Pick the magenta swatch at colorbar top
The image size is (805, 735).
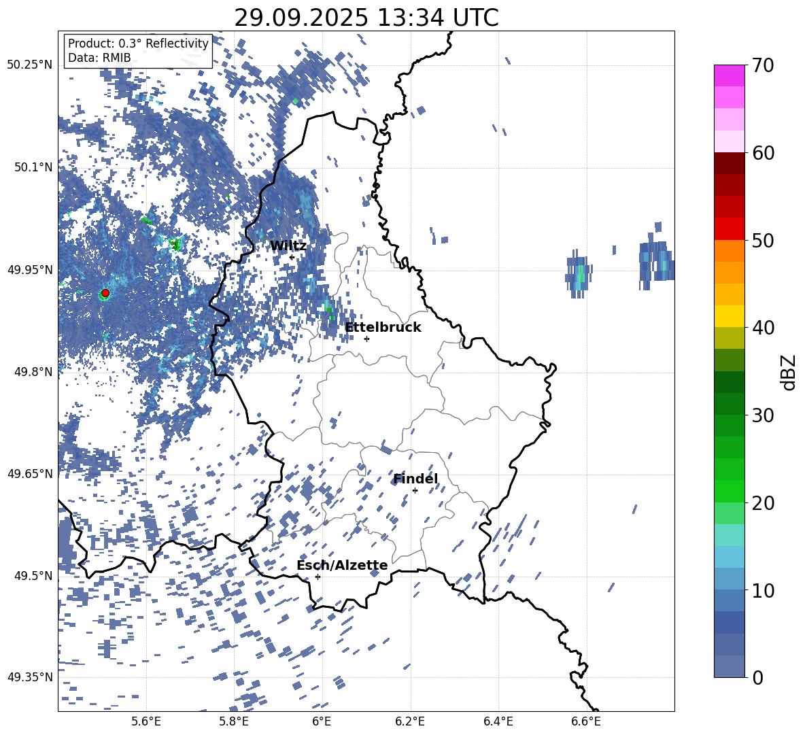coord(729,75)
